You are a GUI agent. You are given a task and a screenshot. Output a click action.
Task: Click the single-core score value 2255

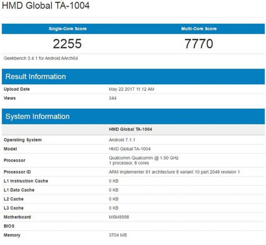(x=67, y=44)
